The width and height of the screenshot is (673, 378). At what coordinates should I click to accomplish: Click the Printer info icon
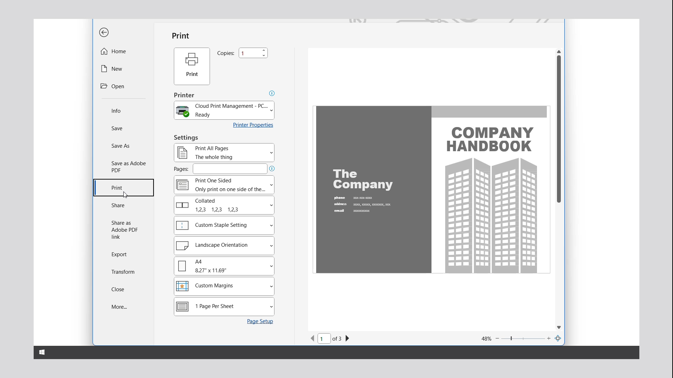272,93
